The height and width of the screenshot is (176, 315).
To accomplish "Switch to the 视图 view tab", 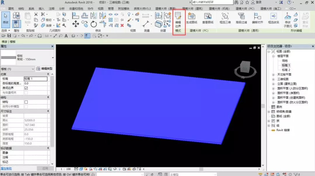I will click(x=101, y=9).
